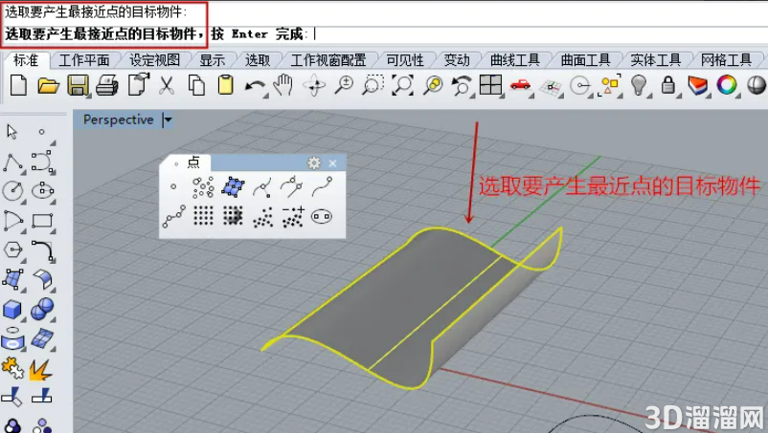Switch to the 工作视窗配置 tab

tap(328, 60)
